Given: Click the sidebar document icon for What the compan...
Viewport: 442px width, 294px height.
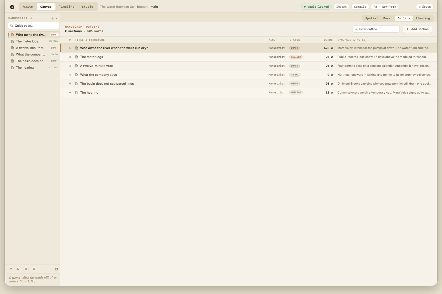Looking at the screenshot, I should 12,54.
